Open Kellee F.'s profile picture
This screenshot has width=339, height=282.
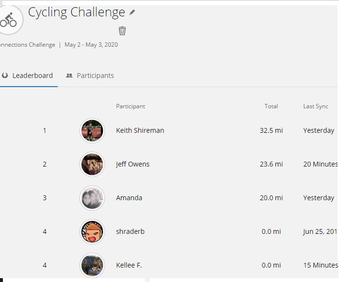pyautogui.click(x=92, y=265)
